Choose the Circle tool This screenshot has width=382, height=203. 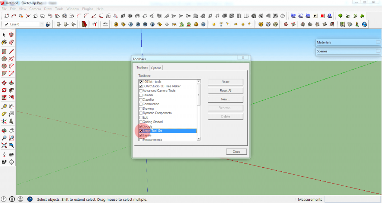pos(4,59)
